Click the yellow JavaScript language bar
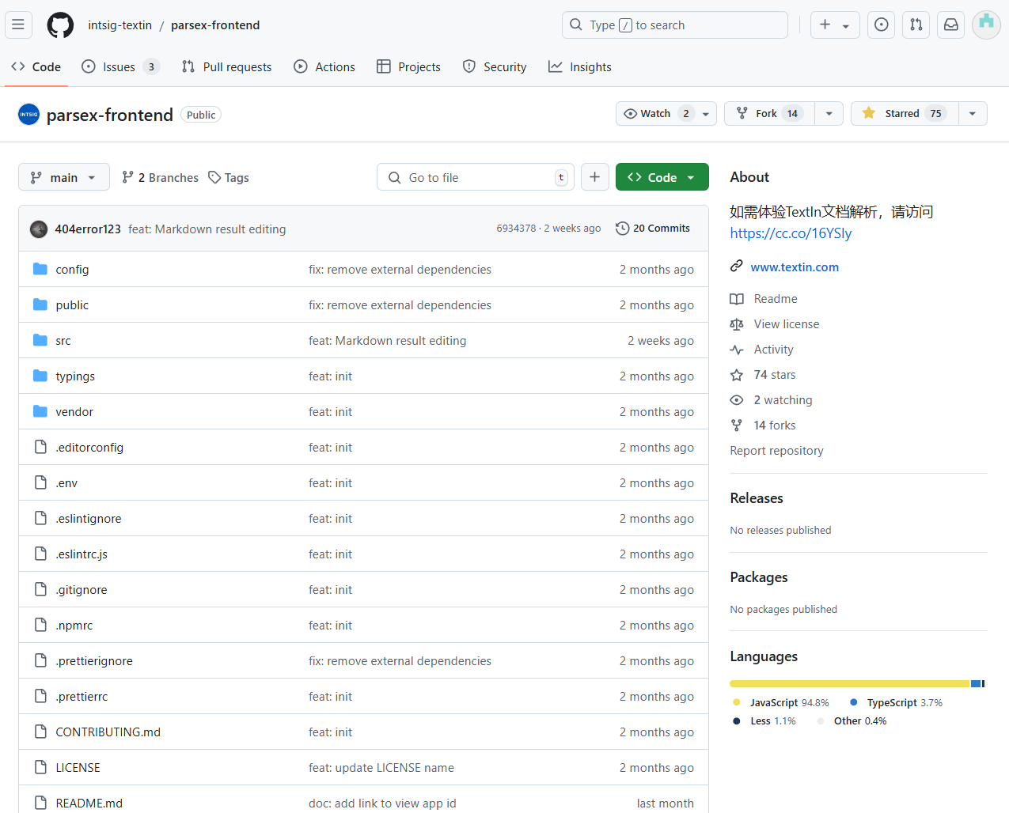 coord(848,683)
